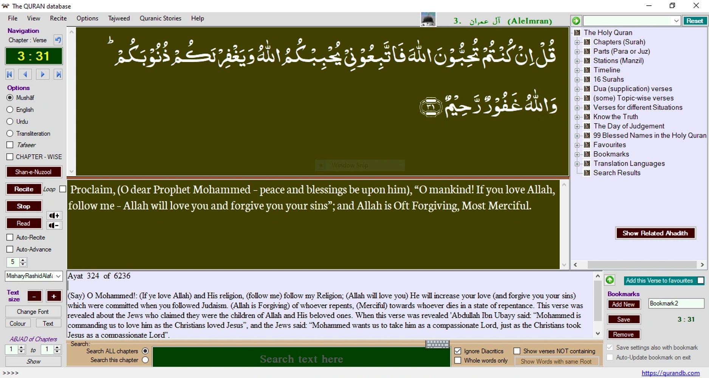Check Whole words only
Image resolution: width=709 pixels, height=378 pixels.
458,361
